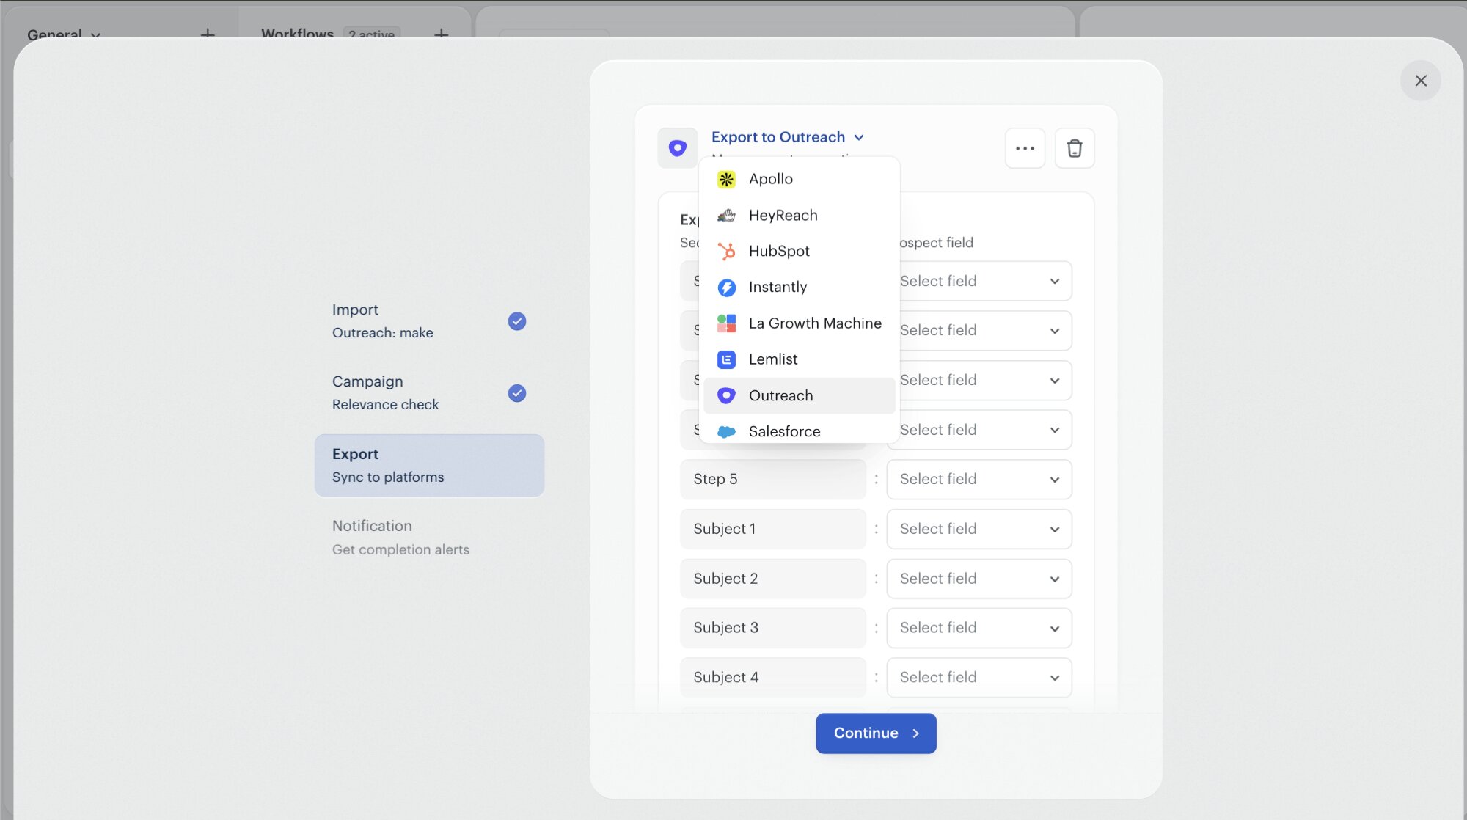Viewport: 1467px width, 820px height.
Task: Expand the General dropdown in the background
Action: (64, 34)
